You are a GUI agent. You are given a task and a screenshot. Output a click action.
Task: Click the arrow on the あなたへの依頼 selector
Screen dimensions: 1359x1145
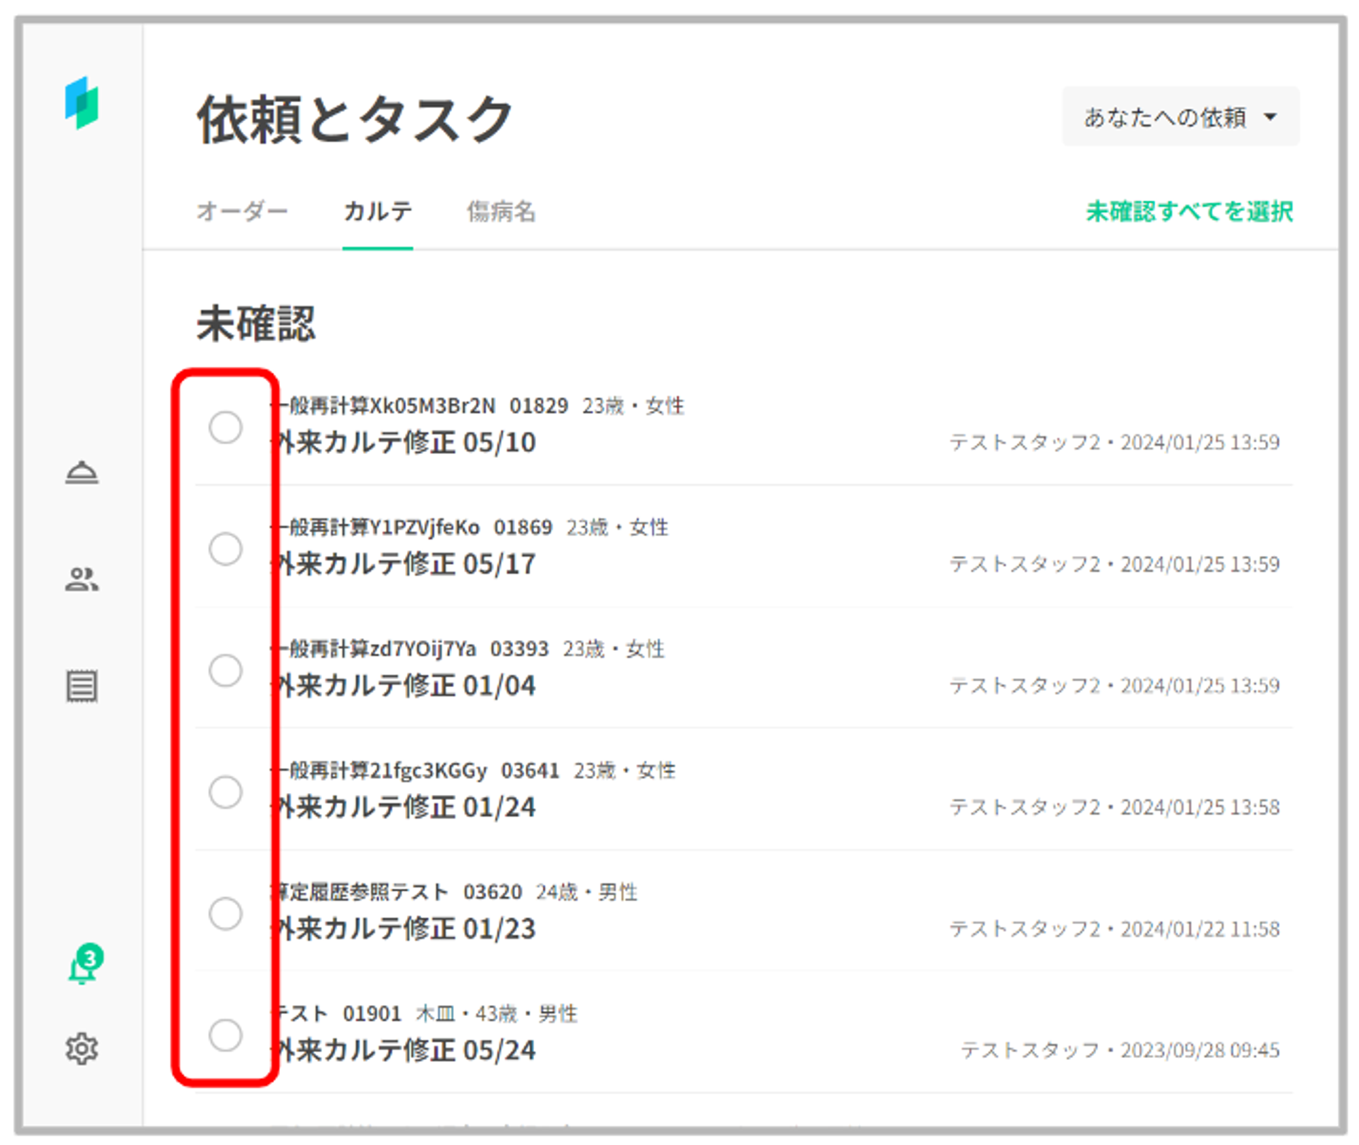pyautogui.click(x=1270, y=117)
